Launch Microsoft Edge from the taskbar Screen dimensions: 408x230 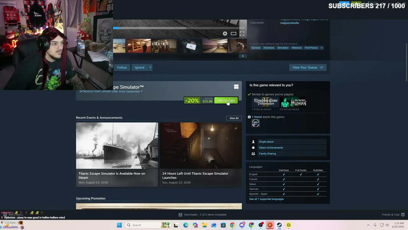coord(186,225)
